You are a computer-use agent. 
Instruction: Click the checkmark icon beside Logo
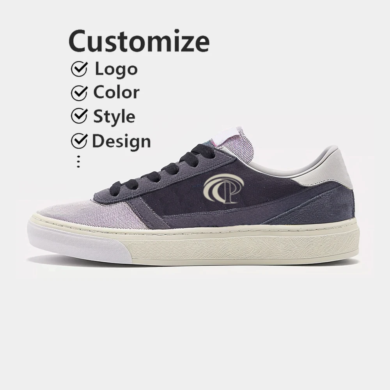[79, 69]
